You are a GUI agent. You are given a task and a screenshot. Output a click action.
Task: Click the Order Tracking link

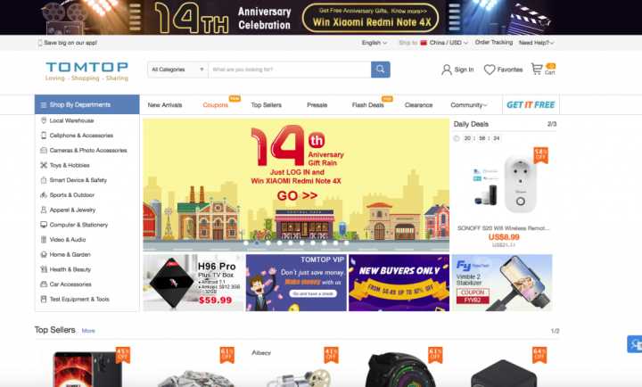pos(494,42)
